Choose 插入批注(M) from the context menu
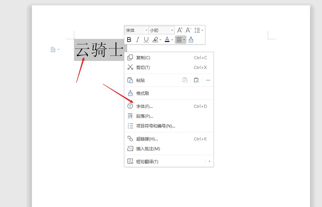 tap(169, 149)
